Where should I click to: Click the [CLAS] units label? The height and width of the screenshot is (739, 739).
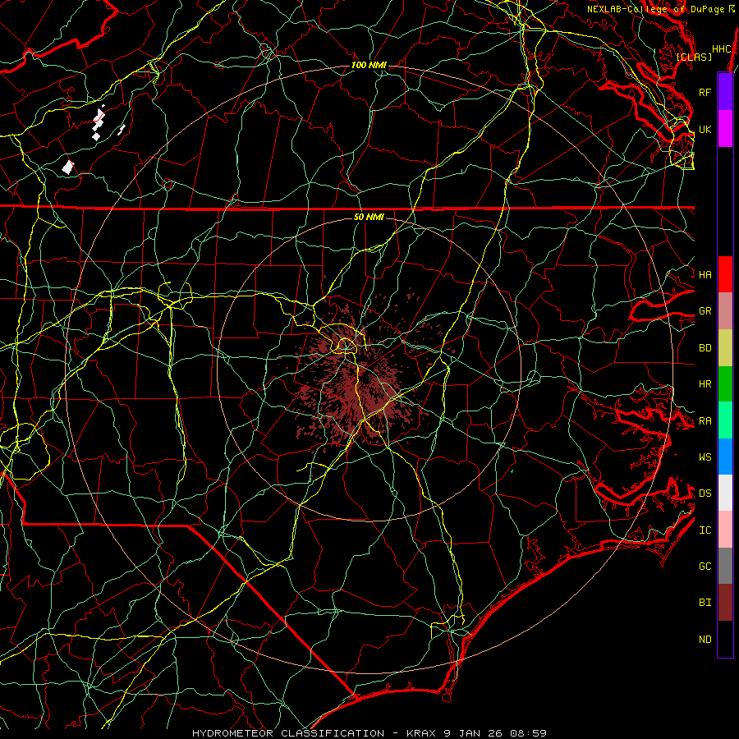(x=694, y=57)
